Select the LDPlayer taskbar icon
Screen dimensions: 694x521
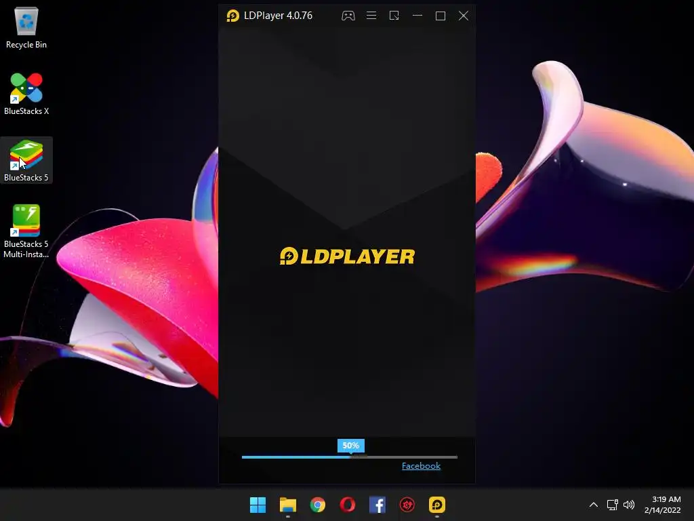tap(437, 505)
